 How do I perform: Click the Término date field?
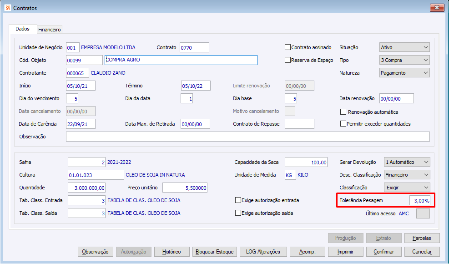click(196, 86)
